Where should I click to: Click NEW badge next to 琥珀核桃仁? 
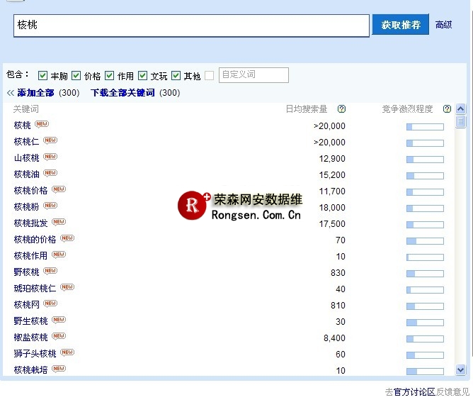tap(67, 287)
